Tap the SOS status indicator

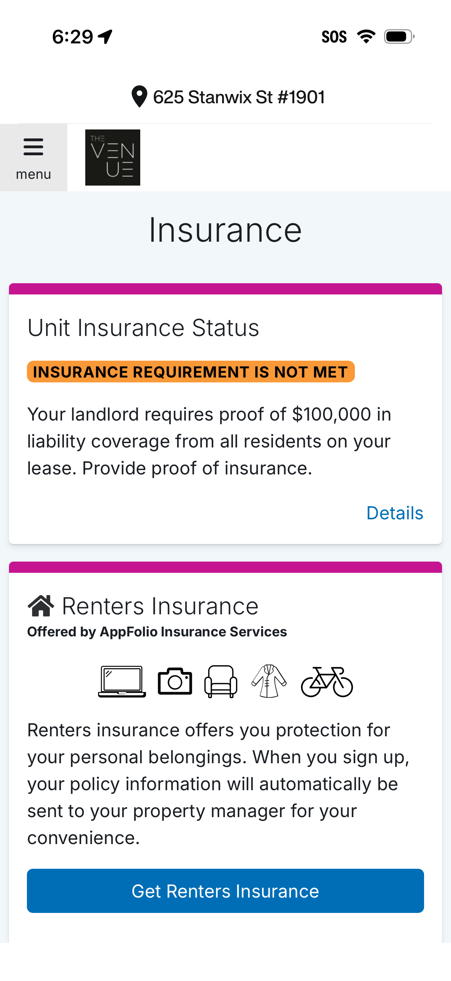(x=334, y=37)
